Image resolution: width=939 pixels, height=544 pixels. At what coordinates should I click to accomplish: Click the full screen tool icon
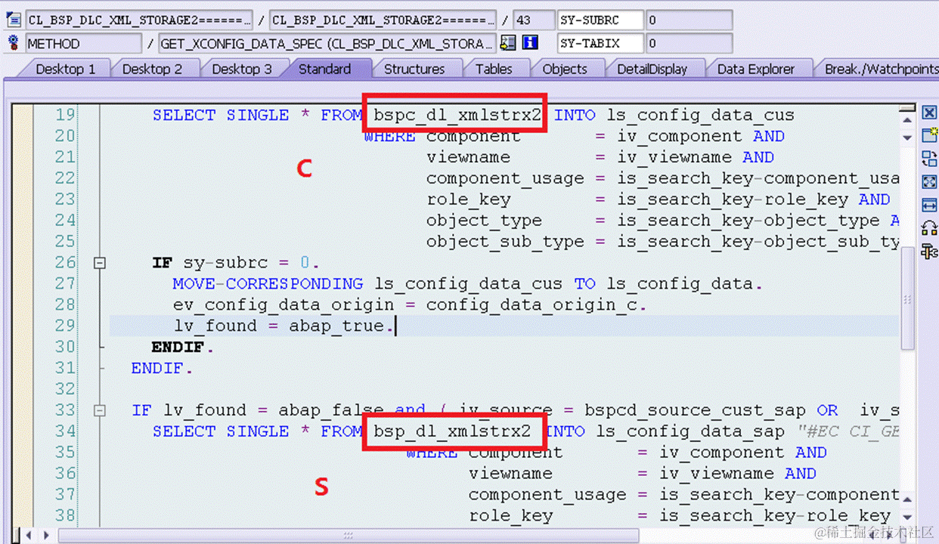coord(929,182)
